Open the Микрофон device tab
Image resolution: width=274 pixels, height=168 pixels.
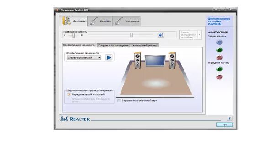coord(126,21)
